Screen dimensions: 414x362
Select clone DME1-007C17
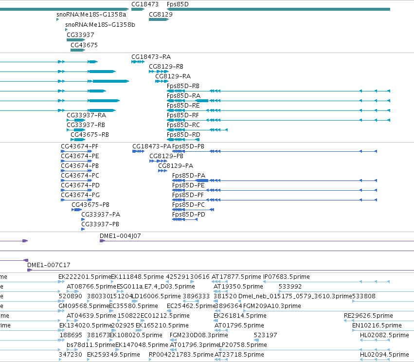[49, 265]
